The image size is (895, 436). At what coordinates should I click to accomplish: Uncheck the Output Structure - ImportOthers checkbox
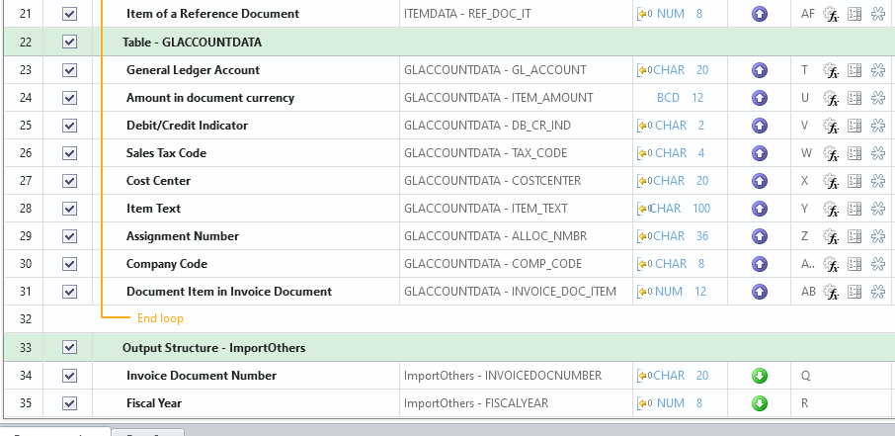pos(69,348)
